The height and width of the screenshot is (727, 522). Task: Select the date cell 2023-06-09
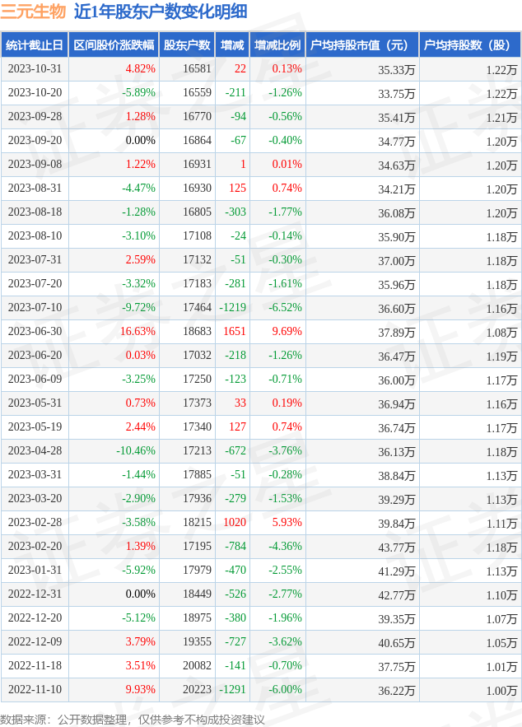[x=35, y=380]
